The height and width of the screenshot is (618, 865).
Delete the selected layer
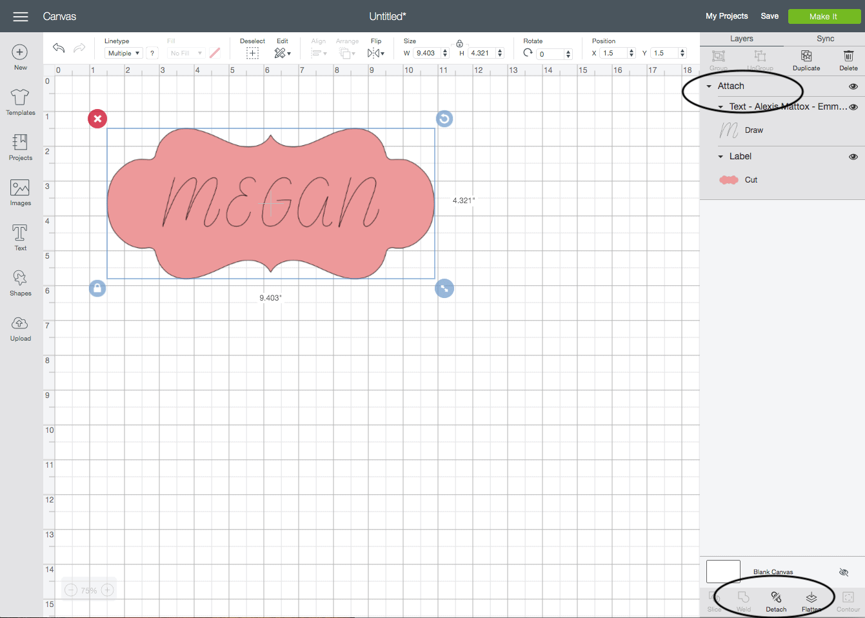(x=848, y=60)
